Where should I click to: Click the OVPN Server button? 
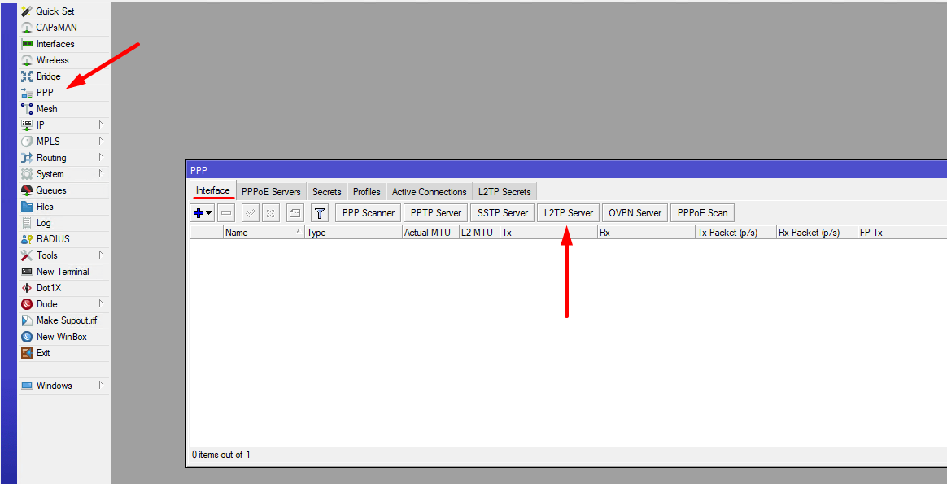(635, 213)
